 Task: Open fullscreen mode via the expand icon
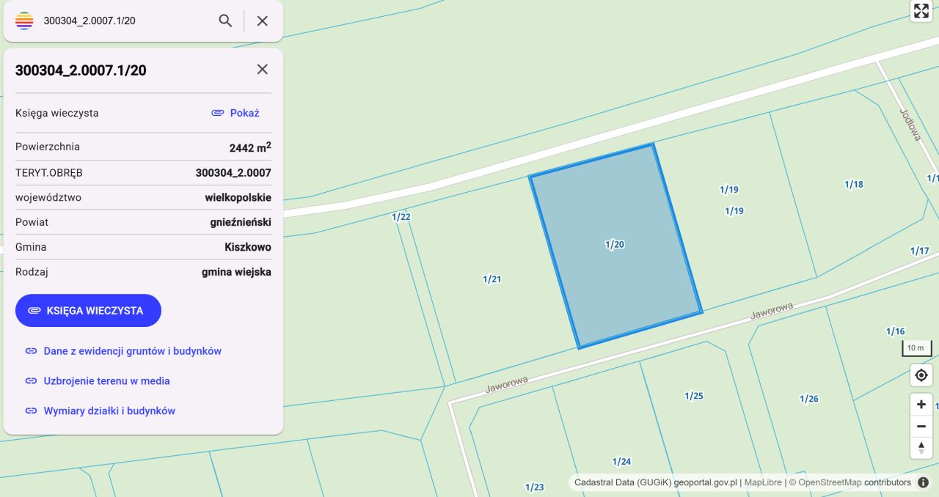(x=921, y=11)
